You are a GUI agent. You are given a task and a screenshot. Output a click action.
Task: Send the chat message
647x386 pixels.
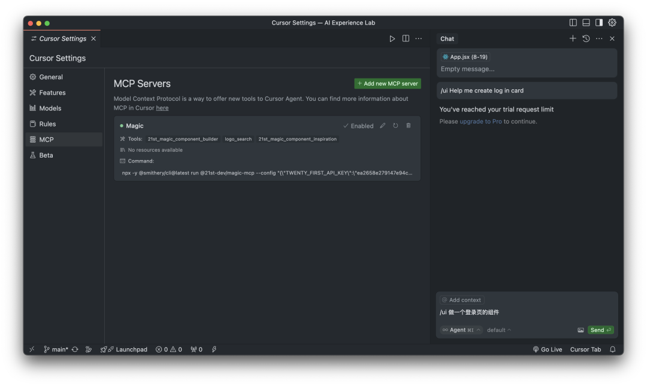pyautogui.click(x=600, y=330)
